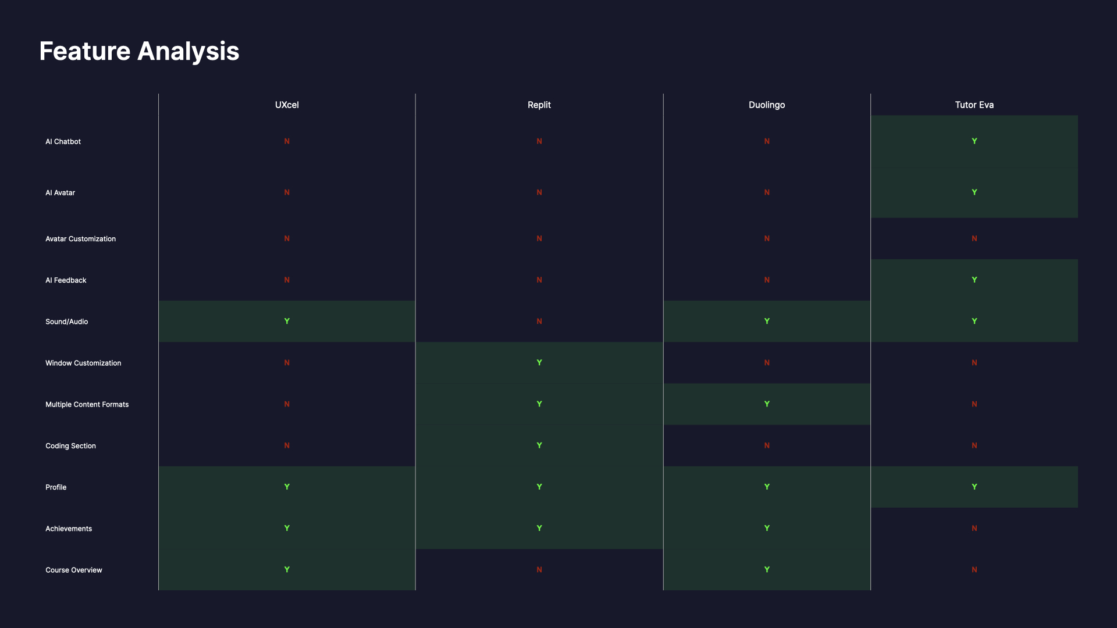Select Tutor Eva's N for Coding Section

point(974,445)
